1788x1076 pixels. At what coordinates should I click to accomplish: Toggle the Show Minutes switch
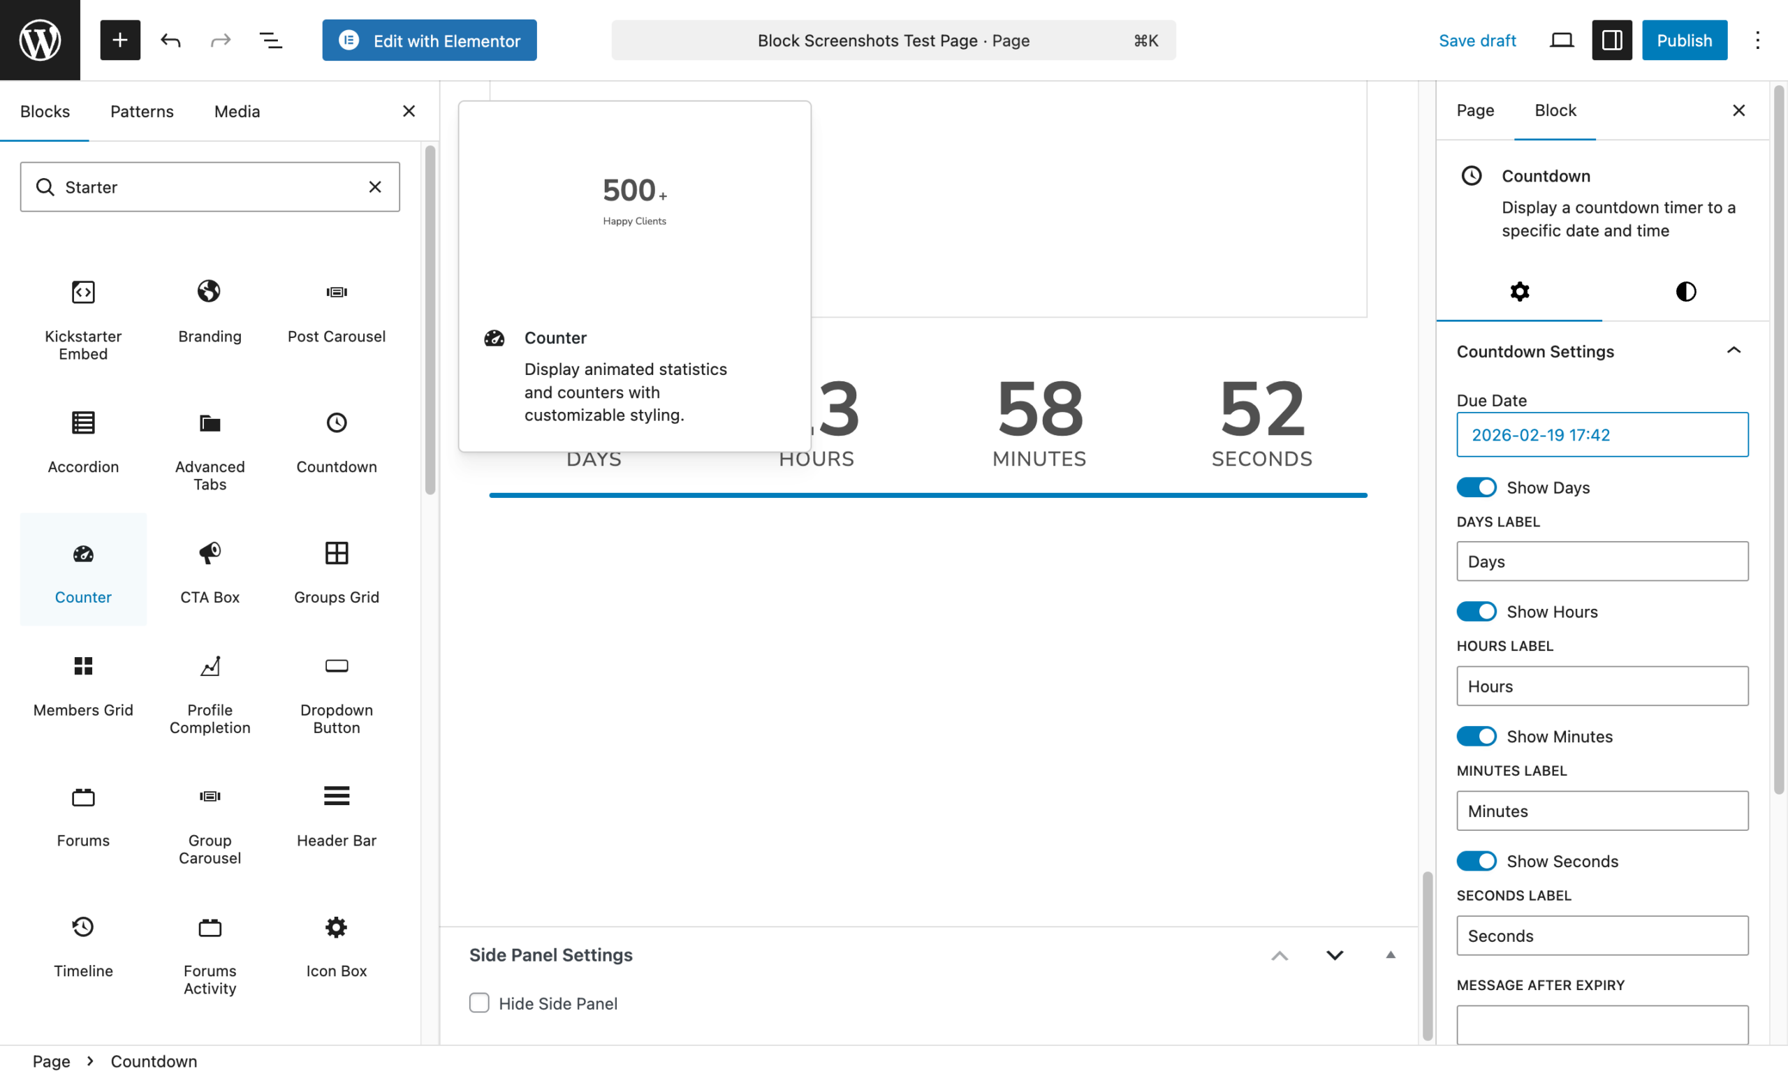(1476, 737)
